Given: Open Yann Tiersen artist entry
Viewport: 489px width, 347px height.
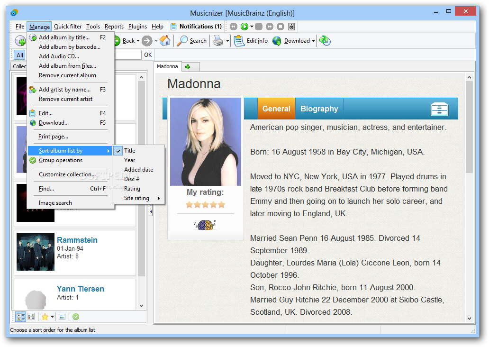Looking at the screenshot, I should coord(75,294).
